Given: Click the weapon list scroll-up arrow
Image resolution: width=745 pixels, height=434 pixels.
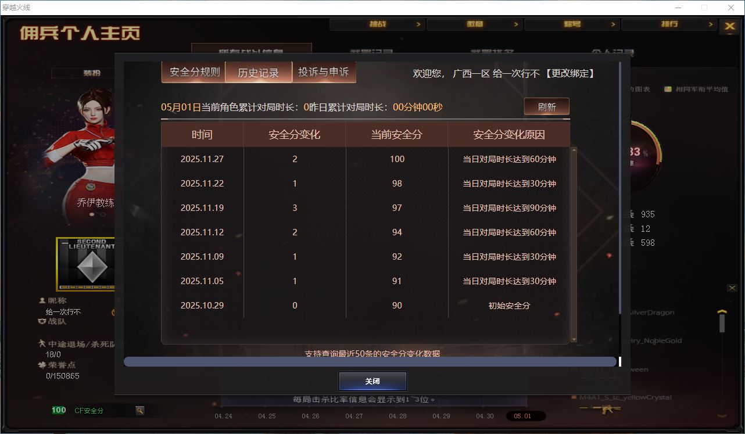Looking at the screenshot, I should [x=722, y=313].
